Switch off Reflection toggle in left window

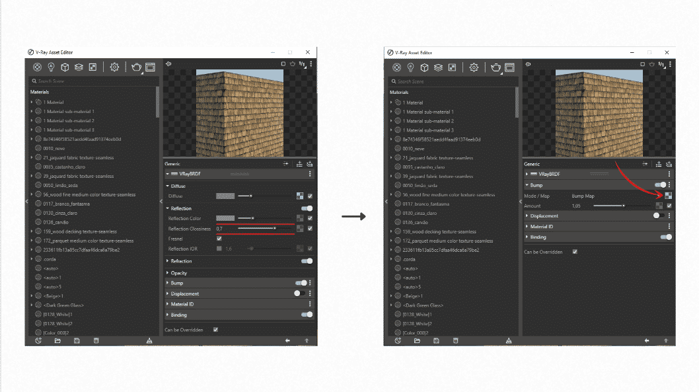[x=307, y=208]
